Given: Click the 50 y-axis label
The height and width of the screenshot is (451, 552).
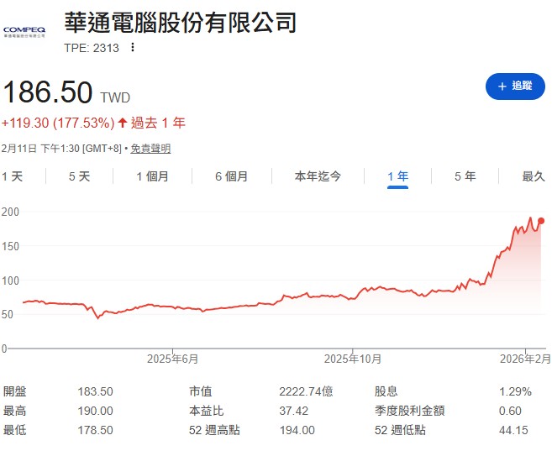Looking at the screenshot, I should (8, 314).
